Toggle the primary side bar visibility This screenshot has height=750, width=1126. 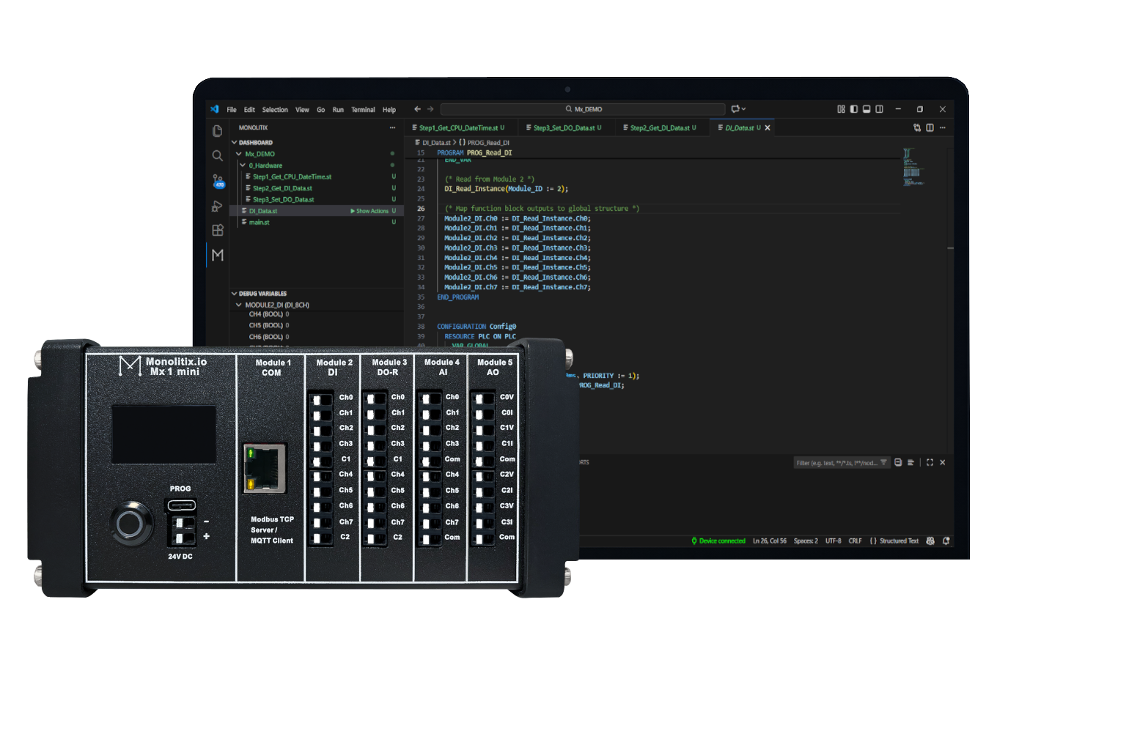[854, 109]
